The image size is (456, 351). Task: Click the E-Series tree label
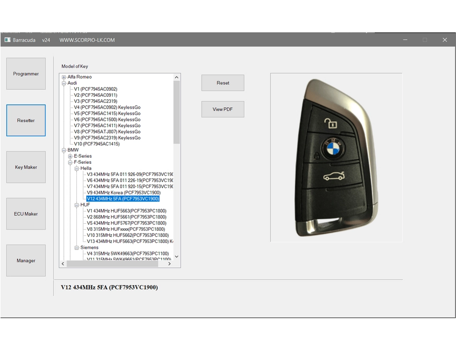(x=82, y=156)
